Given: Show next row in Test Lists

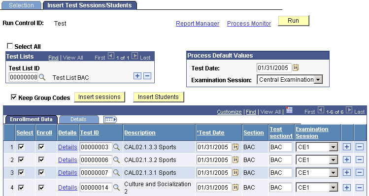Looking at the screenshot, I should tap(134, 56).
